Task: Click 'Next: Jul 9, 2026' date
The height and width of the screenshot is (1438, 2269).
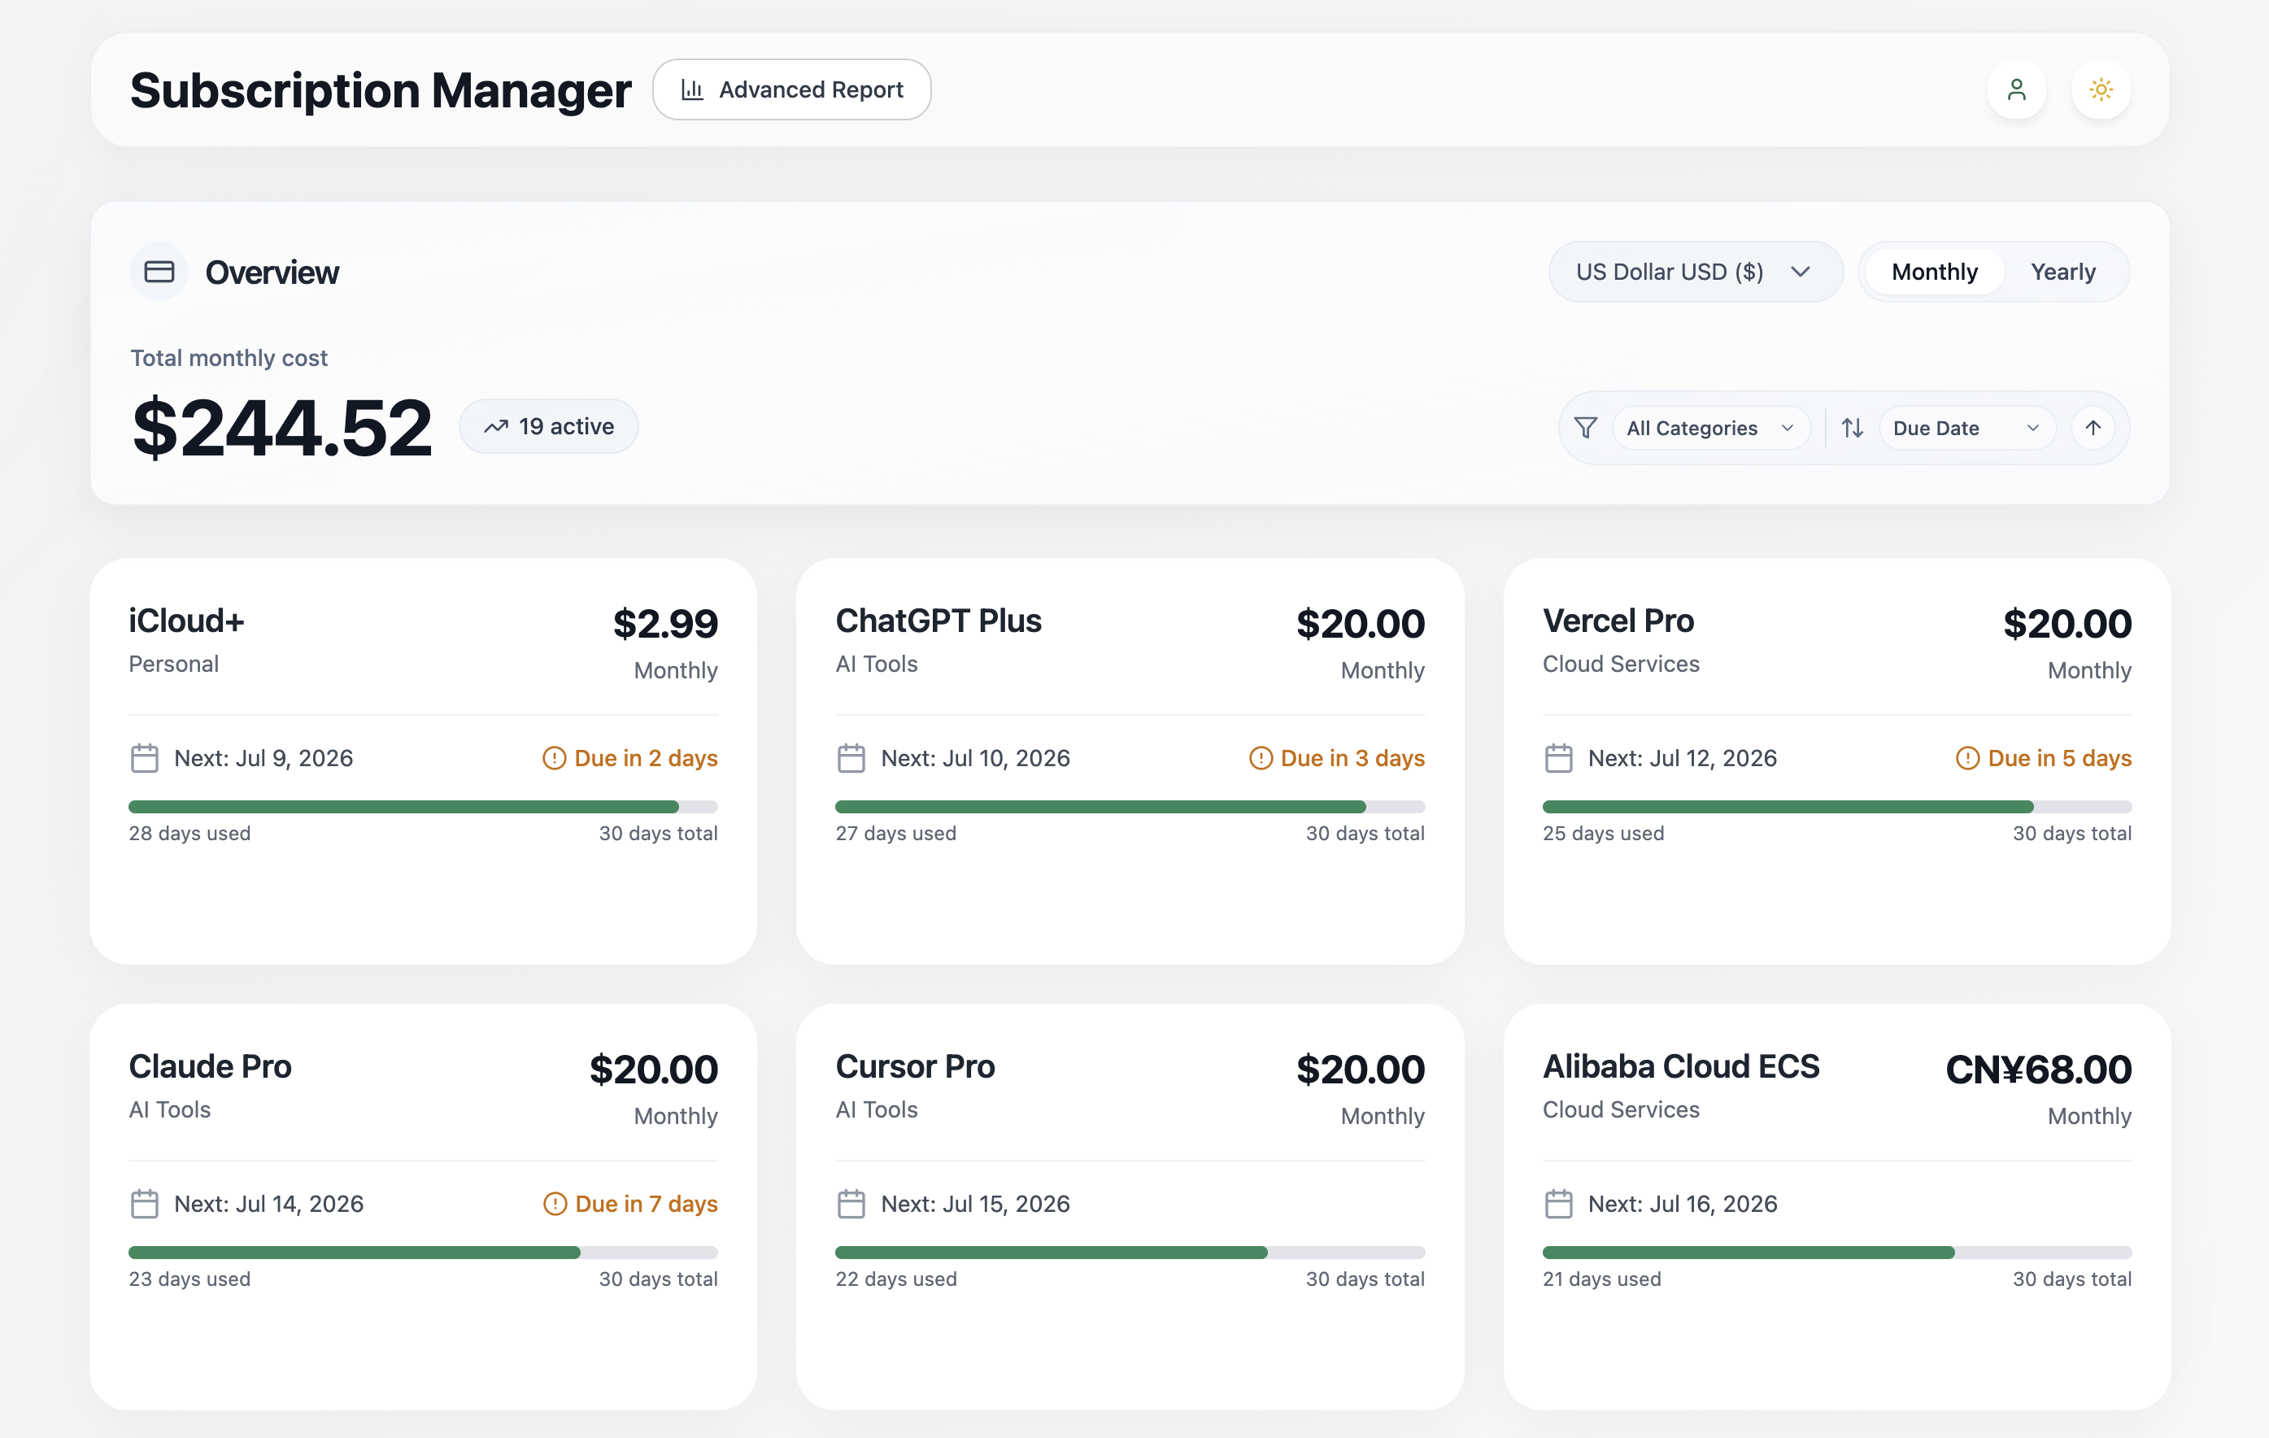Action: point(263,759)
